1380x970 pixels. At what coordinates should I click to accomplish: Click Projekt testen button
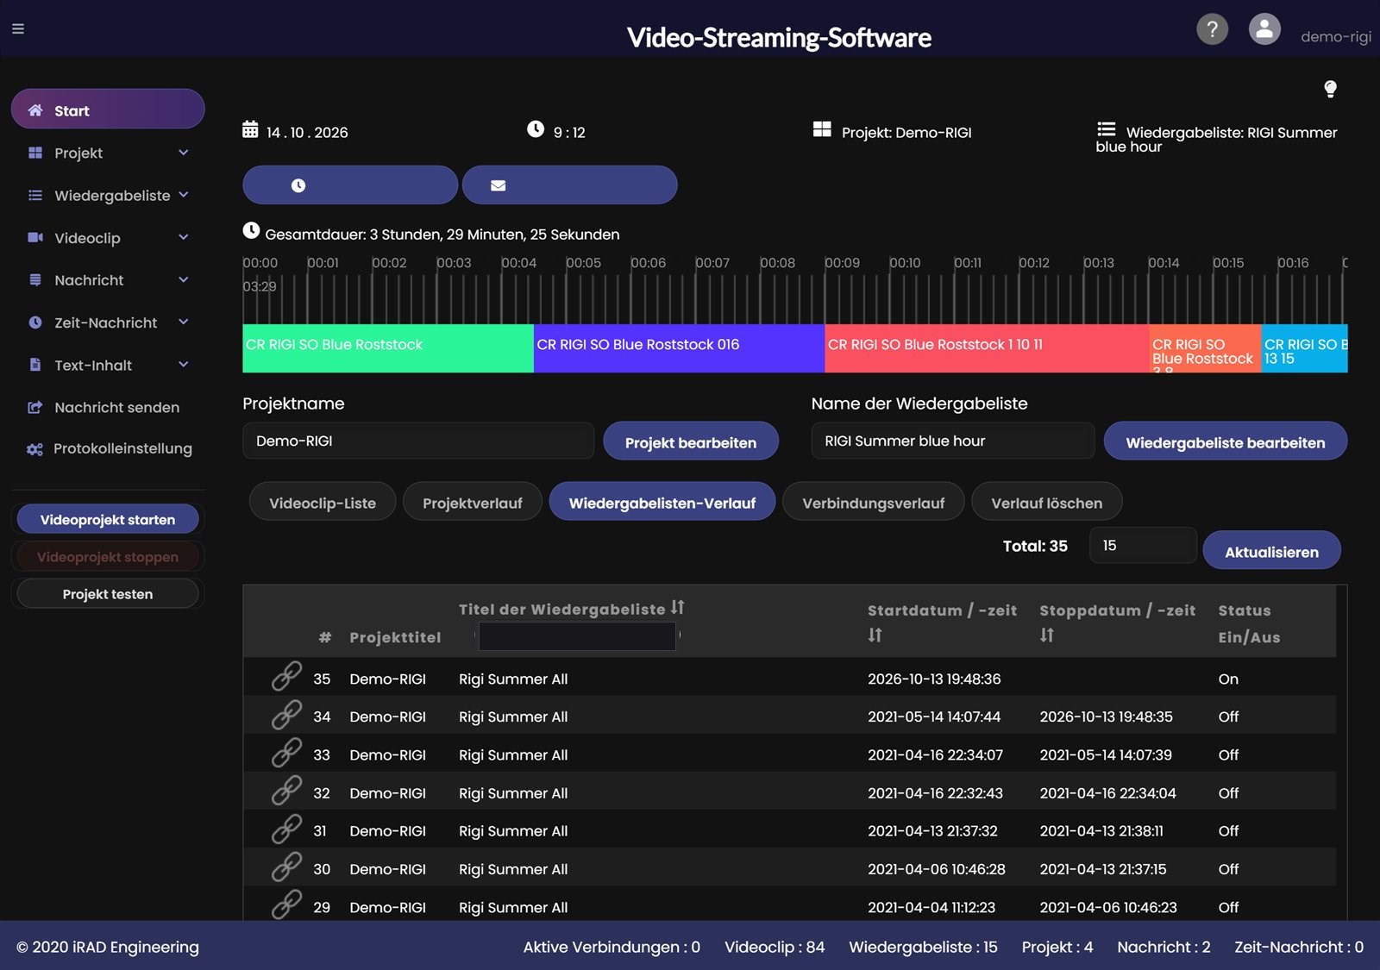[108, 594]
